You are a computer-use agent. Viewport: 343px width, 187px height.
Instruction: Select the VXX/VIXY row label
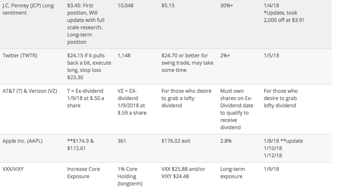tap(13, 169)
